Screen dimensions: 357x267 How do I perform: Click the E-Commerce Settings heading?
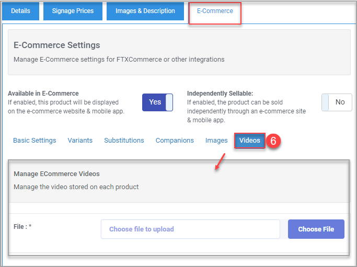pyautogui.click(x=56, y=45)
